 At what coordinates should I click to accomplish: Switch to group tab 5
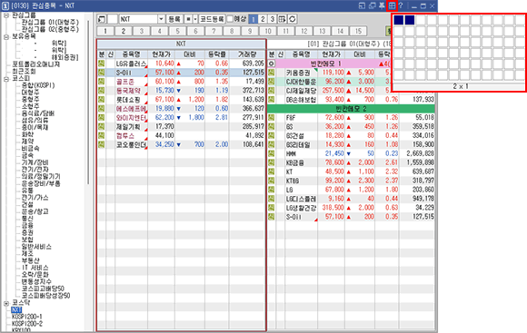(177, 31)
